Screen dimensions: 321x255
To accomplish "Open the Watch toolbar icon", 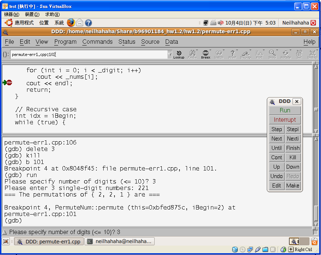I will coord(219,55).
